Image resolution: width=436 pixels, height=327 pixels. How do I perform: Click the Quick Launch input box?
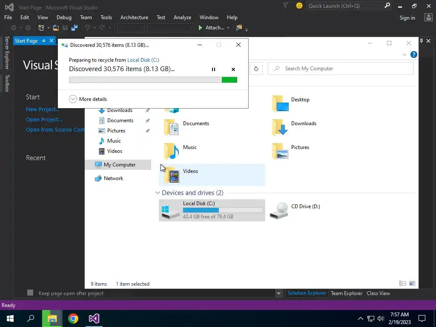click(x=345, y=6)
